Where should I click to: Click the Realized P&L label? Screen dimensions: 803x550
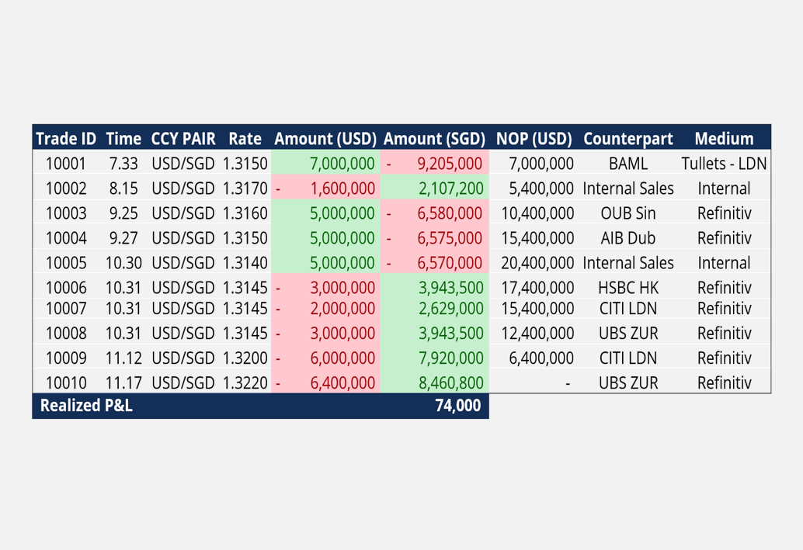(86, 406)
